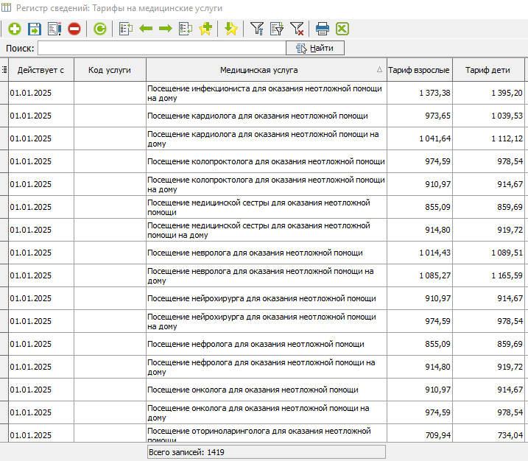
Task: Select the Посещение онколога для оказания неотложной помощи row
Action: click(253, 390)
